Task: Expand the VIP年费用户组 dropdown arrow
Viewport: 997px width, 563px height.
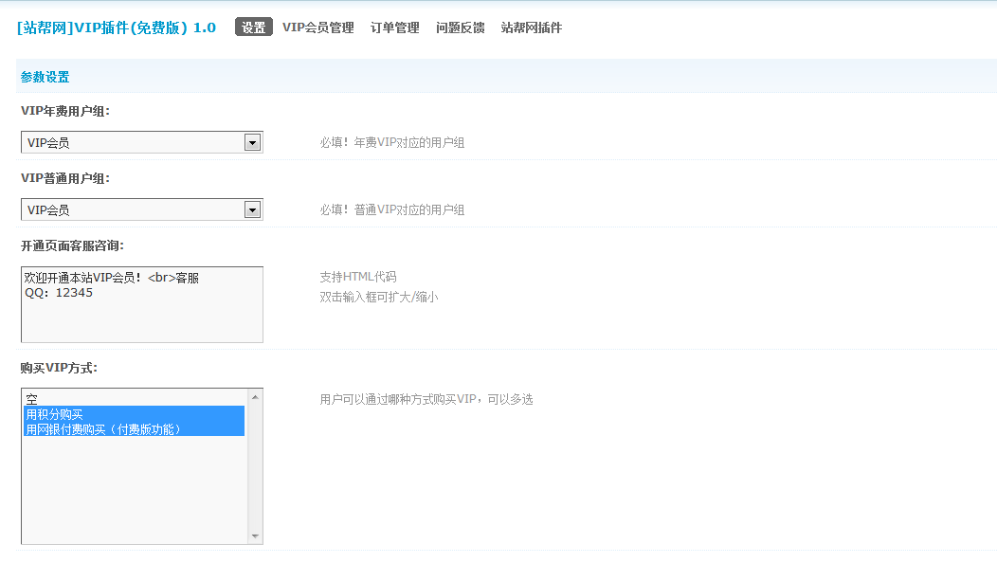Action: 252,142
